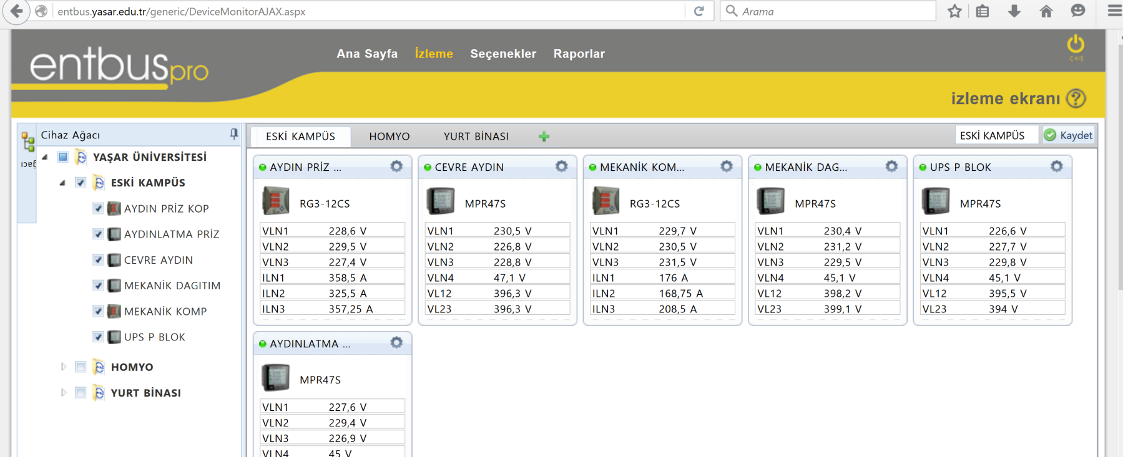The height and width of the screenshot is (457, 1123).
Task: Collapse YAŞAR ÜNİVERSİTESİ tree node
Action: click(x=45, y=157)
